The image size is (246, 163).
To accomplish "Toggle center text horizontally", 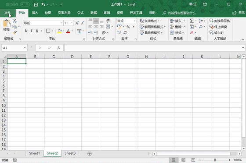I will [x=96, y=27].
